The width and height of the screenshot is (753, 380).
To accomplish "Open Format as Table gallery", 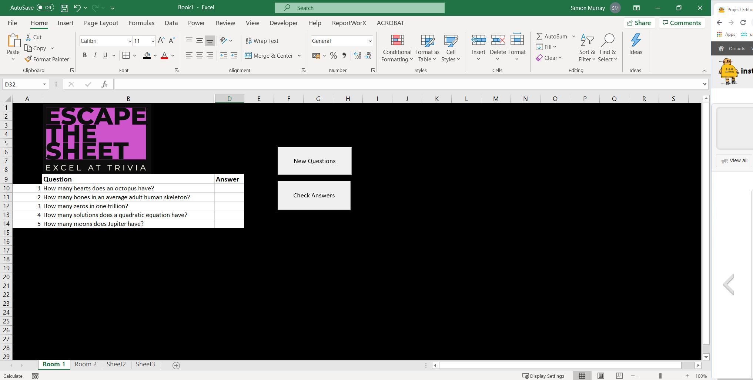I will coord(427,48).
